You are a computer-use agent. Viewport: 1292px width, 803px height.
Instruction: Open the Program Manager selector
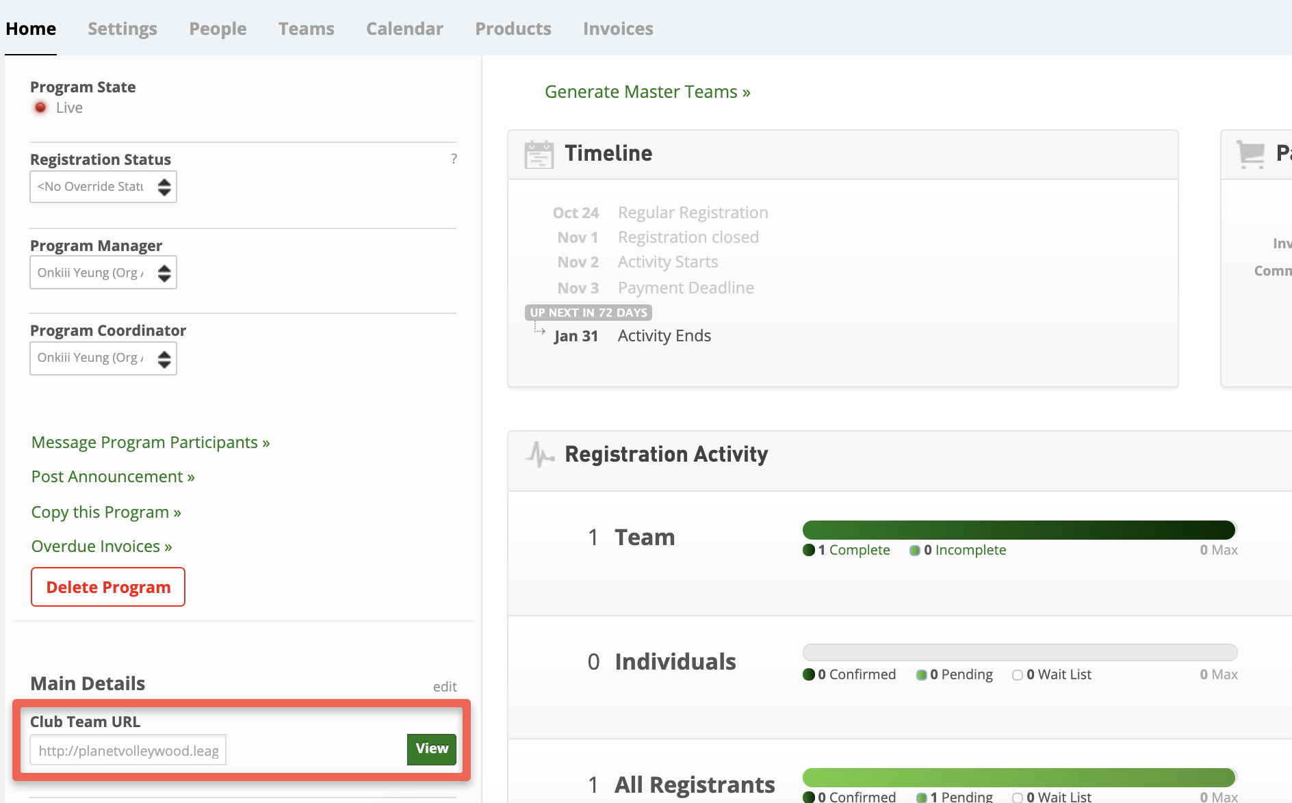(x=103, y=272)
